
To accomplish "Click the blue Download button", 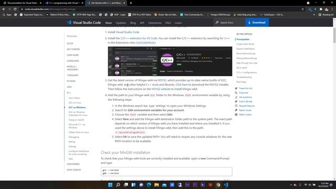I will pos(257,23).
